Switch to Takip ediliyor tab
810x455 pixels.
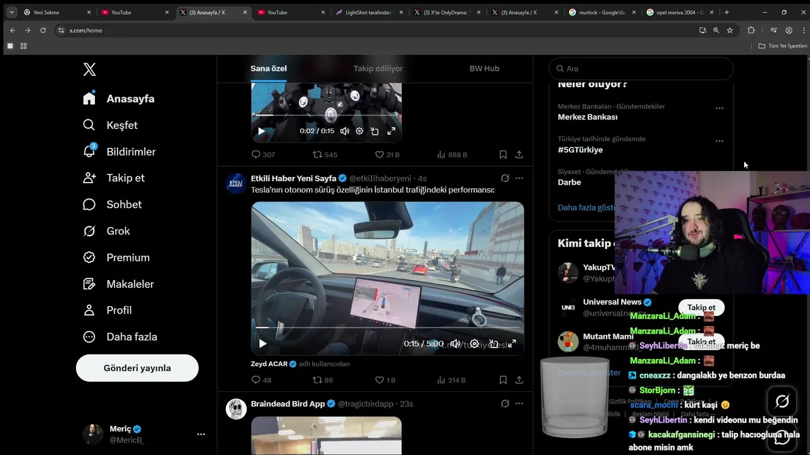coord(378,68)
